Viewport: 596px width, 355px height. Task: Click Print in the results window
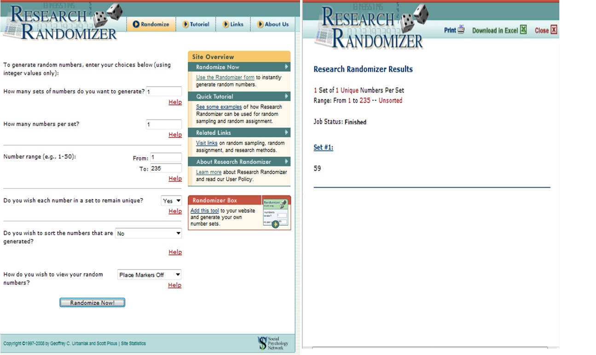point(450,30)
